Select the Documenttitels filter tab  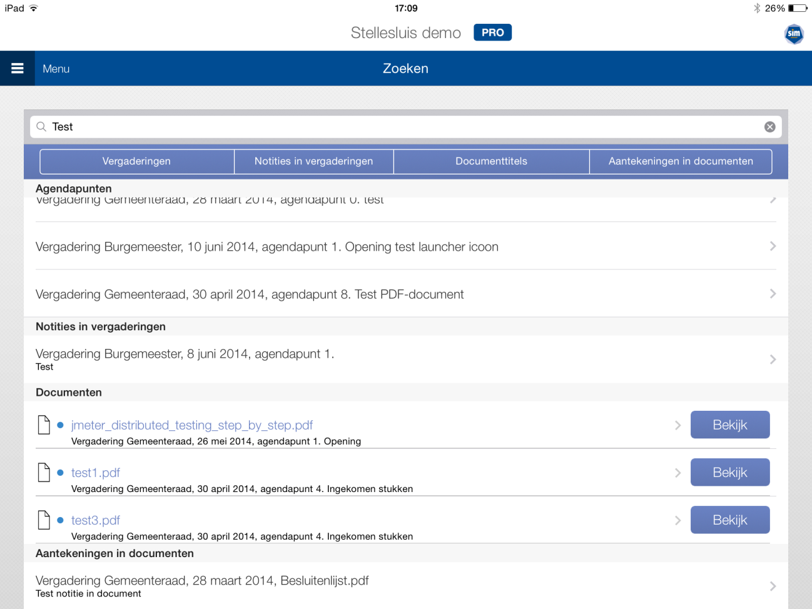pyautogui.click(x=491, y=161)
